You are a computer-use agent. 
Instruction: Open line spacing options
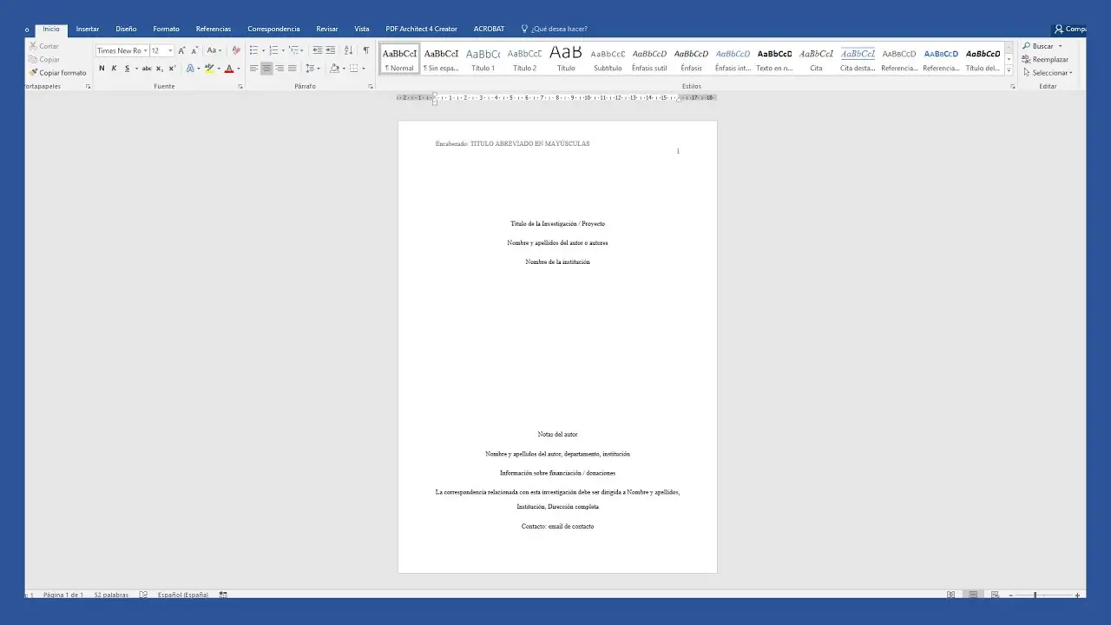pyautogui.click(x=312, y=69)
